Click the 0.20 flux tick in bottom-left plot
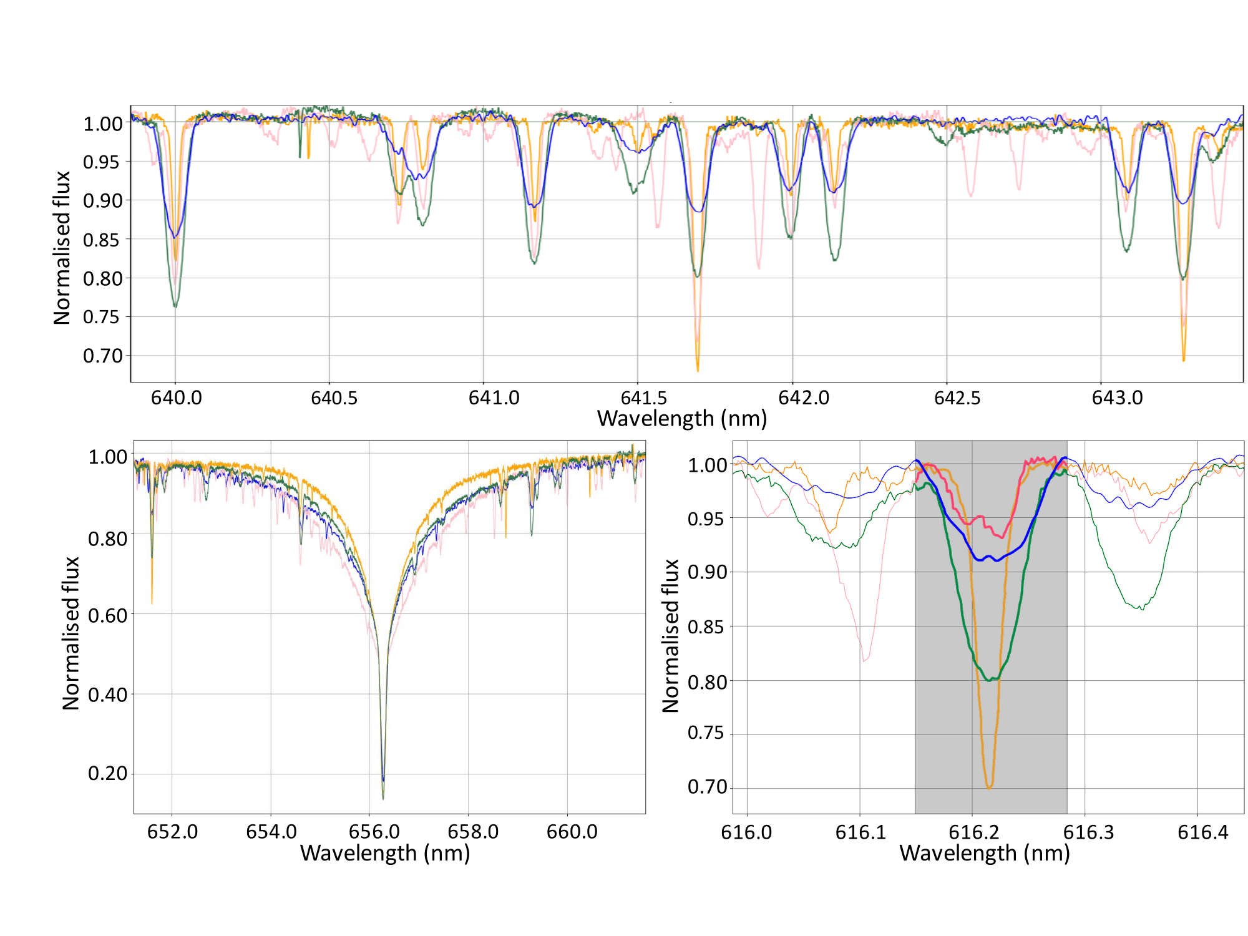1248x936 pixels. click(x=107, y=773)
